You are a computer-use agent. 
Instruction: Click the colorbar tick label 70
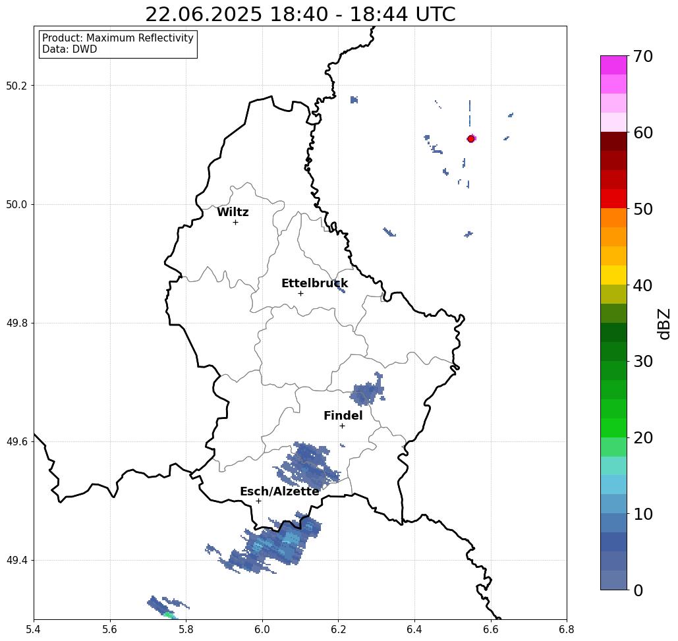[643, 56]
